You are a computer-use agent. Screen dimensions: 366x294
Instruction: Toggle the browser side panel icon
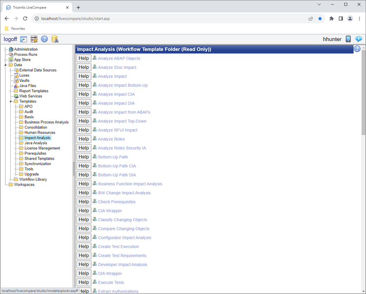coord(341,19)
